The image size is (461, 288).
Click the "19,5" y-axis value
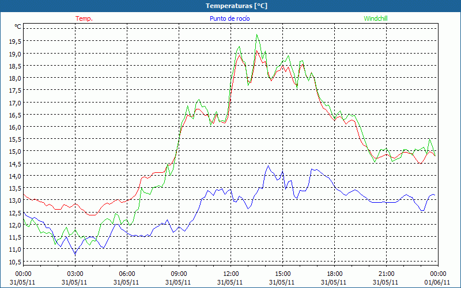15,41
